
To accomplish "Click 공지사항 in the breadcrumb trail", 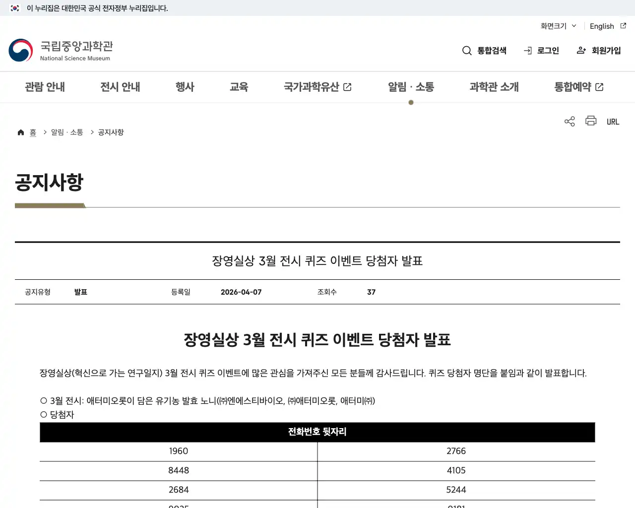I will click(110, 131).
